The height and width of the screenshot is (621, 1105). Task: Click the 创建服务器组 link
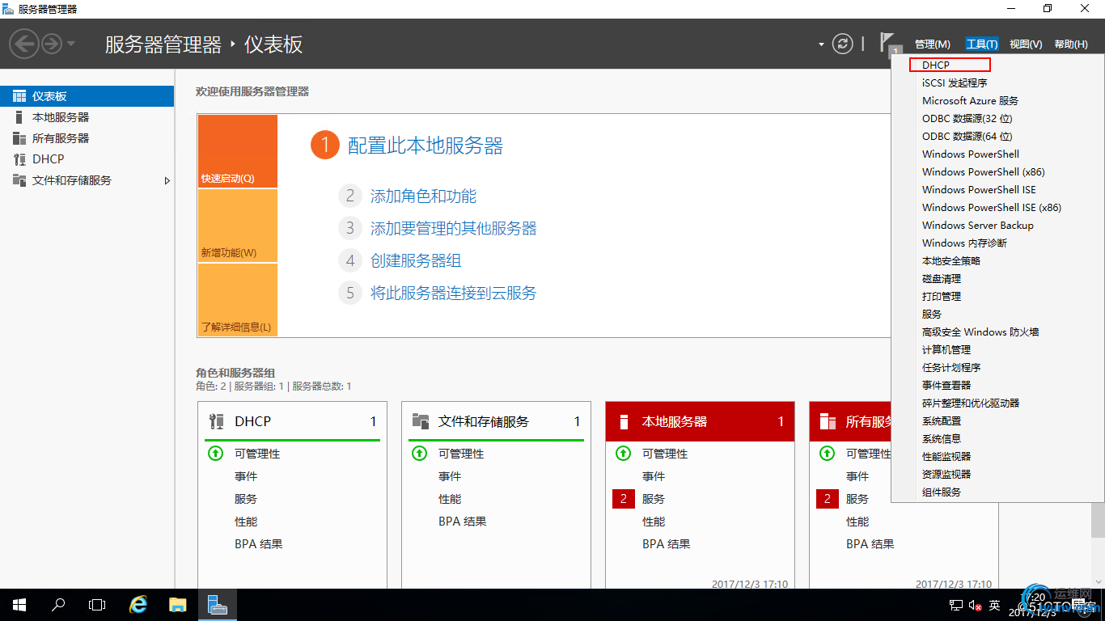[416, 260]
